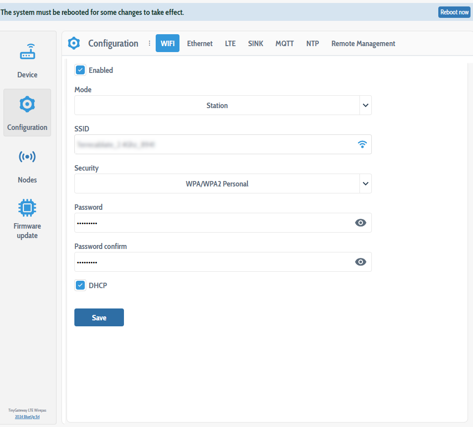Viewport: 473px width, 427px height.
Task: Scan for networks using the WiFi icon
Action: [x=362, y=144]
